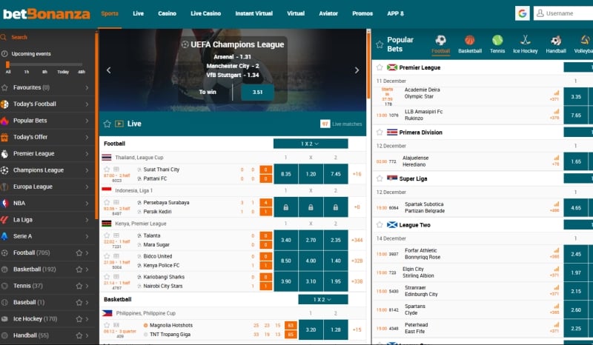Set upcoming events slider to 48h

(x=82, y=72)
